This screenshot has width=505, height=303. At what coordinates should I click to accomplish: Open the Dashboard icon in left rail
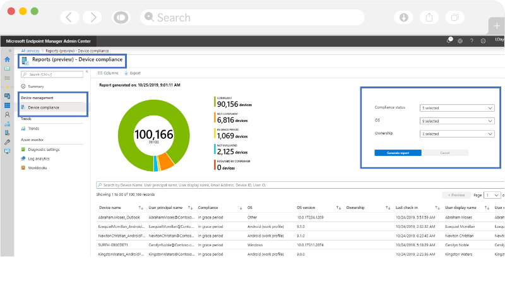coord(7,69)
